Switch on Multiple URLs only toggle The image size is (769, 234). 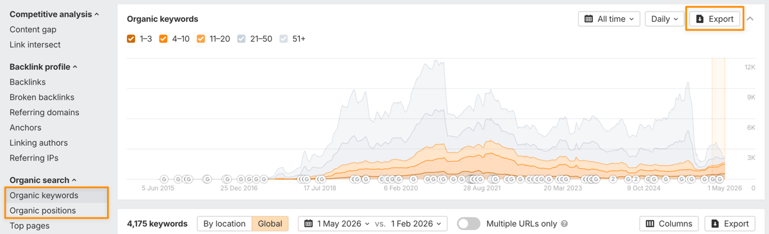click(468, 224)
